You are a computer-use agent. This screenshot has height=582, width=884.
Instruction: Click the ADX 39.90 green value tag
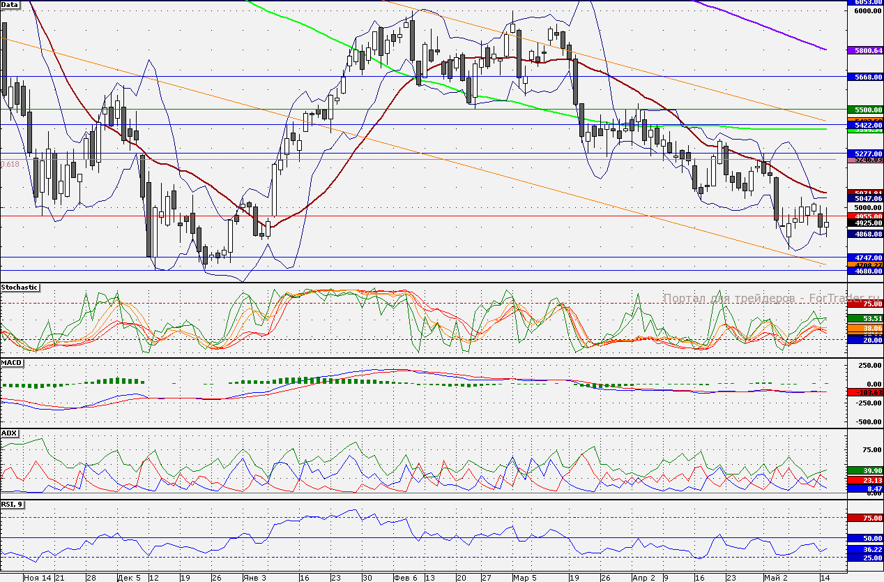[864, 471]
